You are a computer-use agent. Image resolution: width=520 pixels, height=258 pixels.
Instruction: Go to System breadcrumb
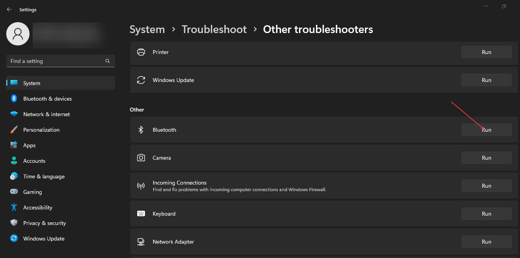(147, 30)
